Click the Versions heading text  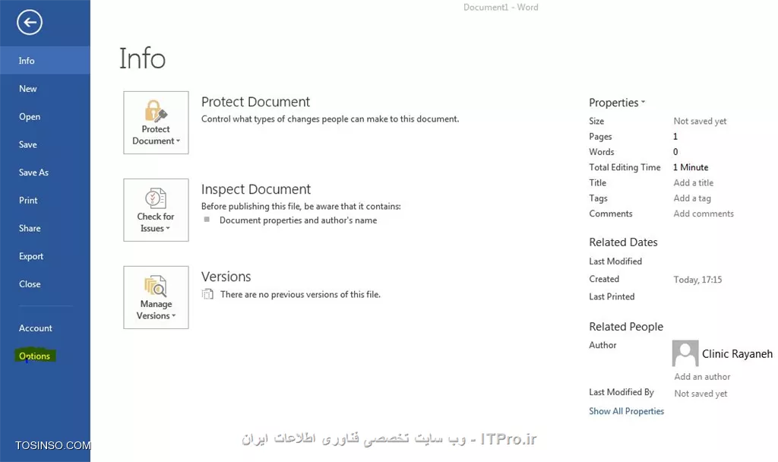tap(226, 277)
